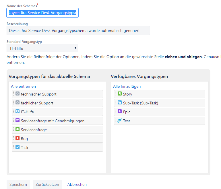The image size is (221, 189).
Task: Grab the drag handle of Bug row
Action: [13, 138]
